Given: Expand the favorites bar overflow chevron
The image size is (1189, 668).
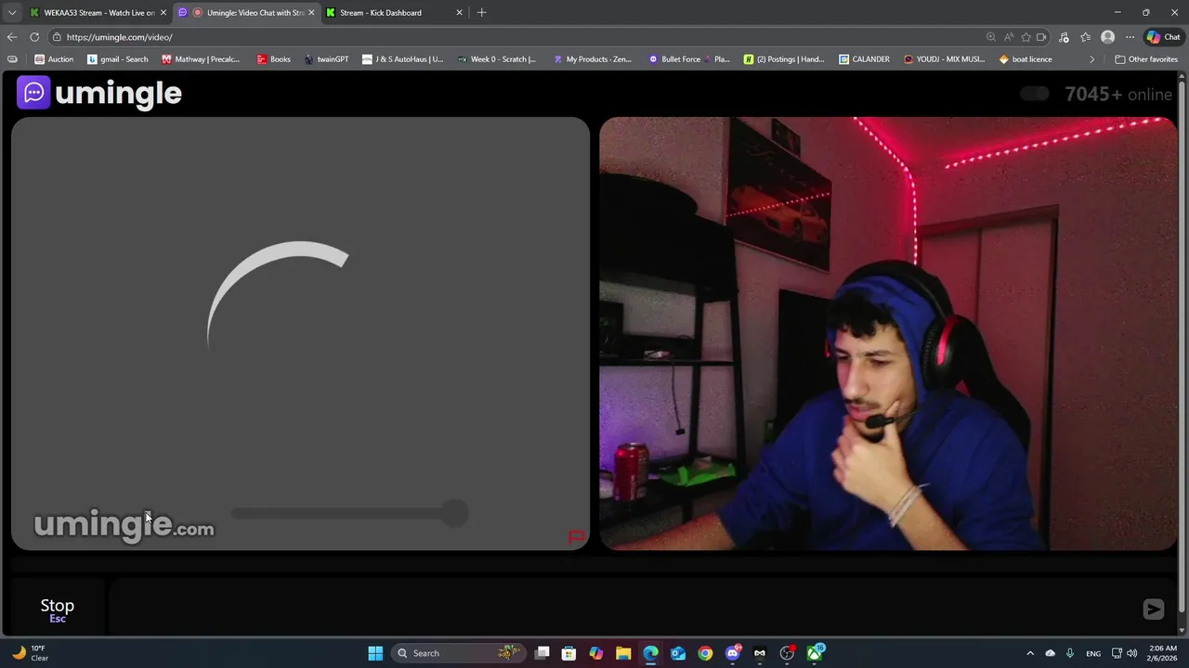Looking at the screenshot, I should point(1091,59).
